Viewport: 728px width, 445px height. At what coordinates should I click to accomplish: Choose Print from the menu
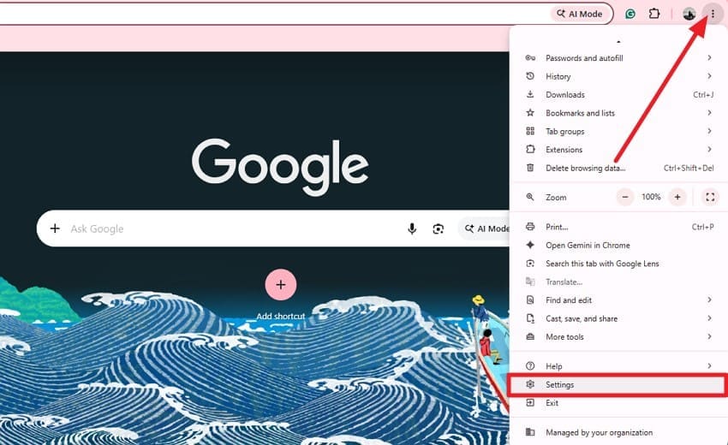coord(619,227)
